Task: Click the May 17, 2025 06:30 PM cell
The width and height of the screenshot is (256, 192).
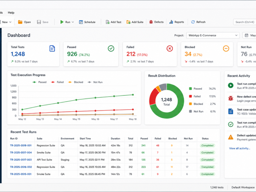Action: tap(92, 153)
